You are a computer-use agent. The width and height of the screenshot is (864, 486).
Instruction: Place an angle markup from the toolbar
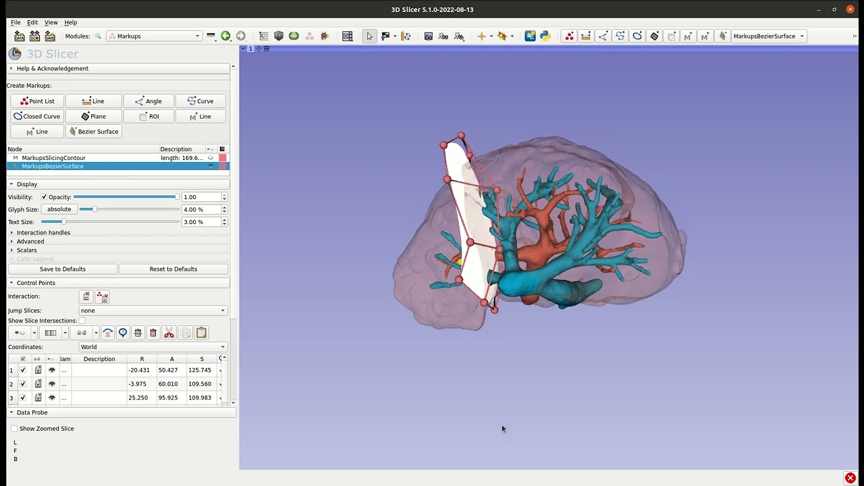tap(603, 36)
